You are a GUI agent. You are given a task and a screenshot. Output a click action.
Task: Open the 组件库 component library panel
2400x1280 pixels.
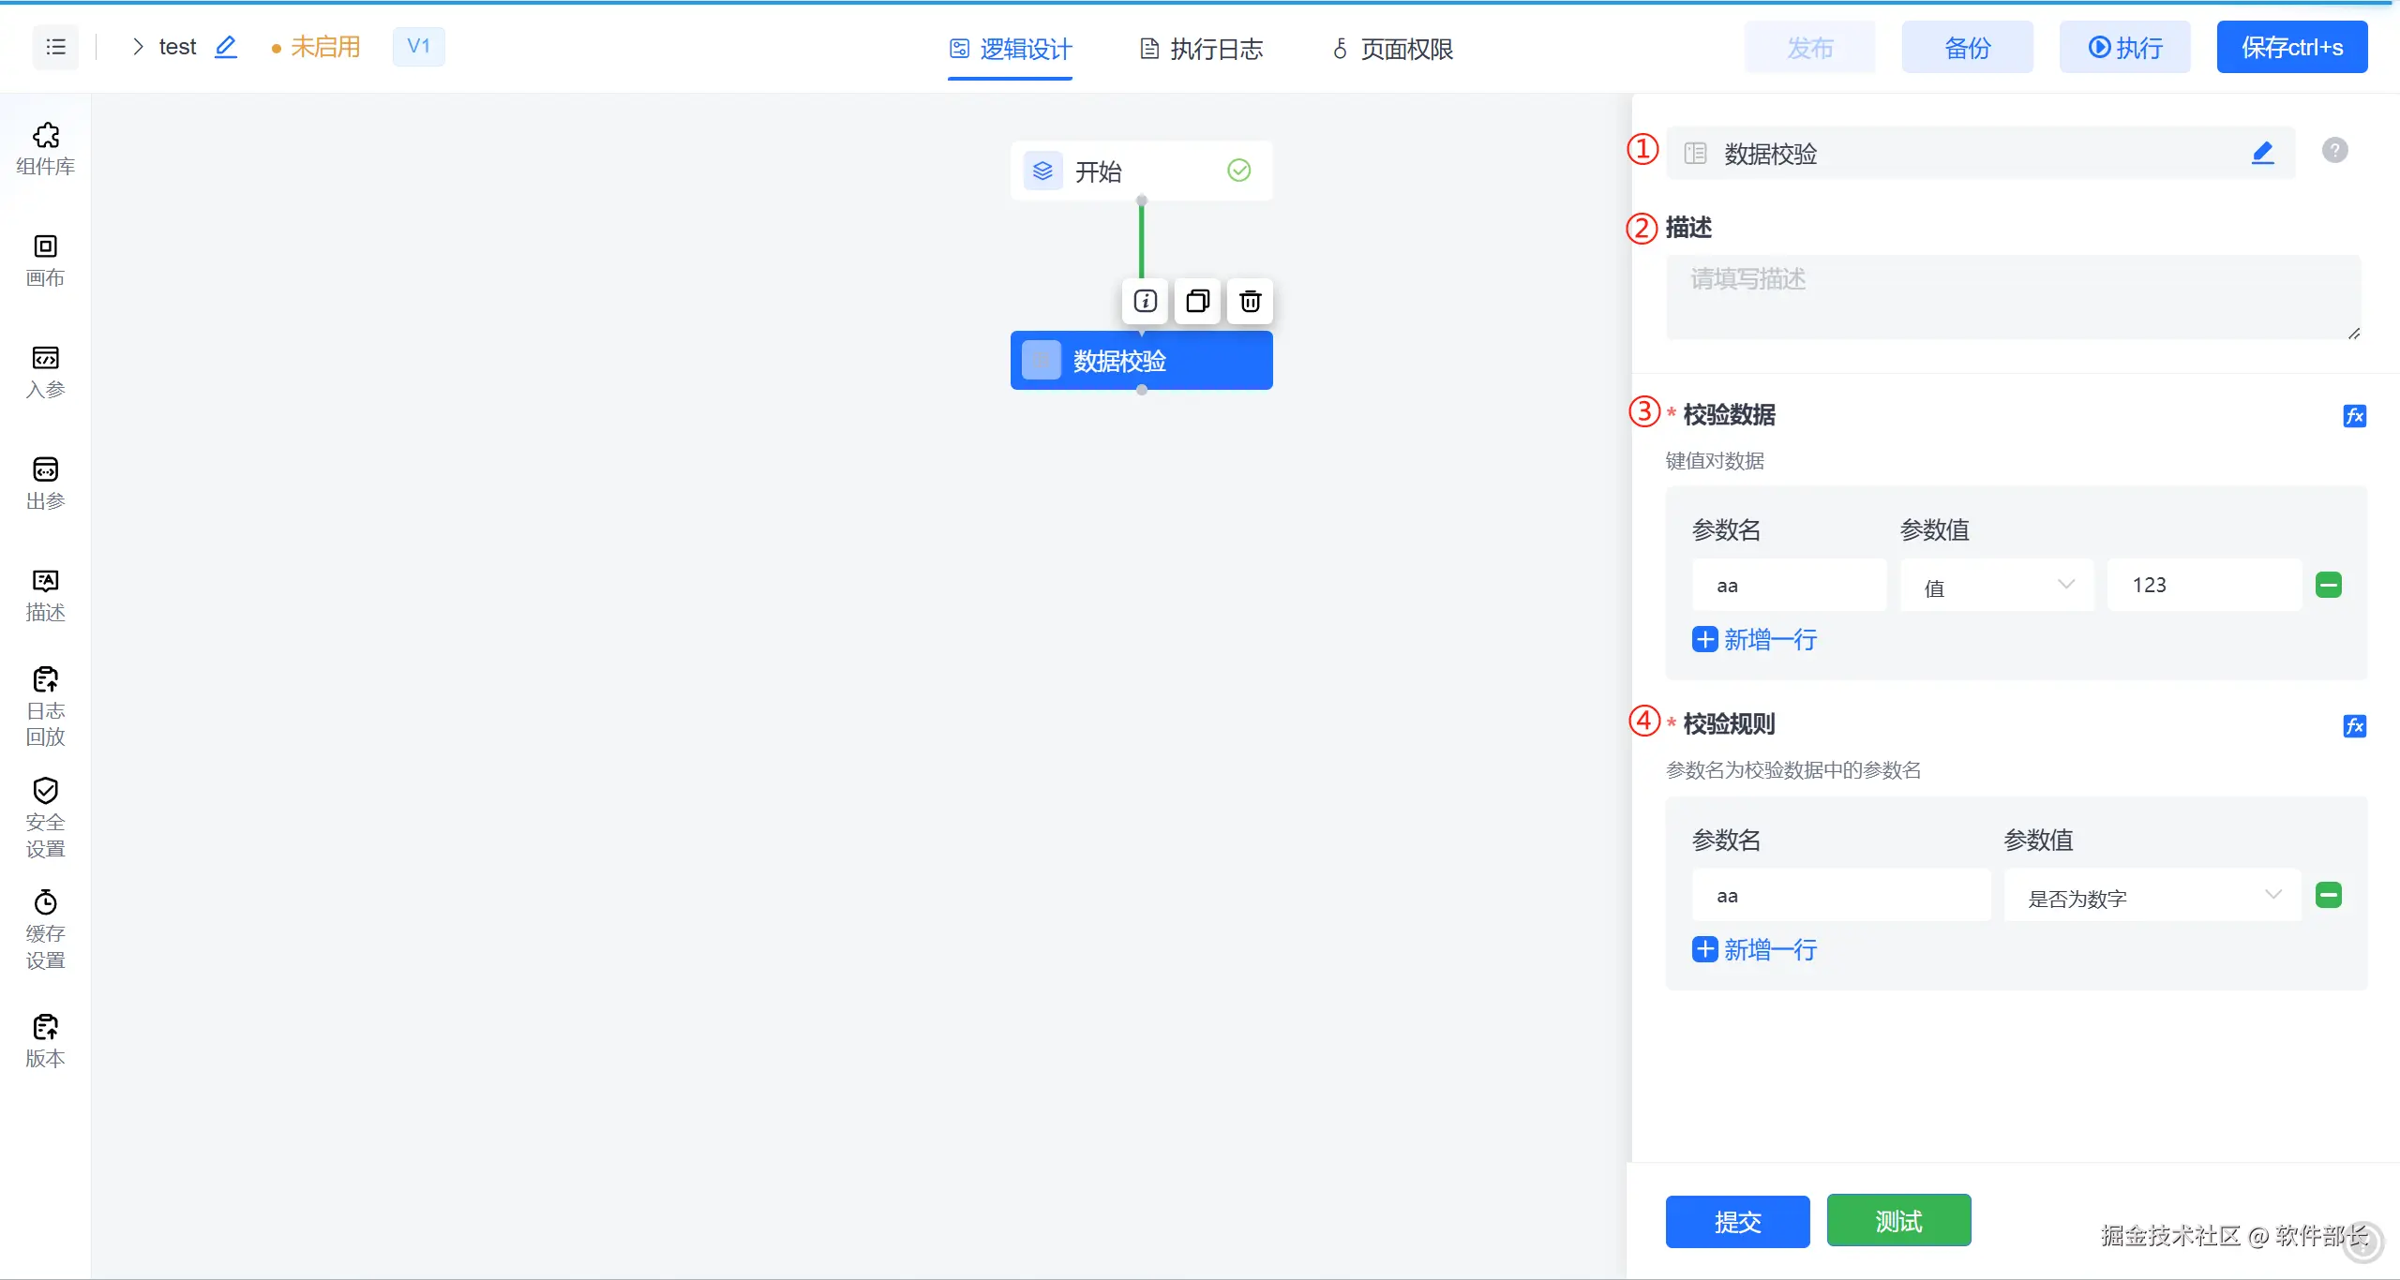tap(45, 148)
